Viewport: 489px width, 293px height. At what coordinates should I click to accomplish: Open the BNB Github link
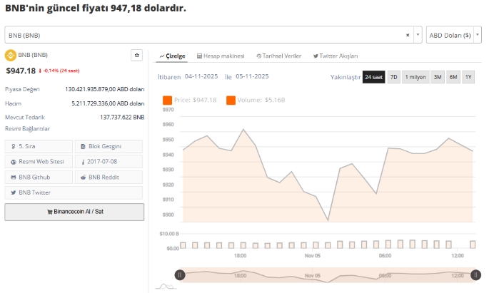coord(39,177)
